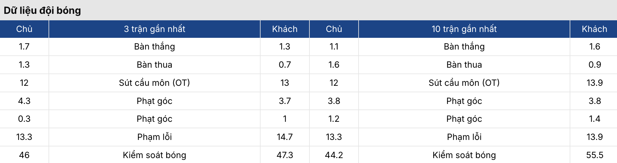Click the 1.7 home goals scored value

(x=24, y=46)
